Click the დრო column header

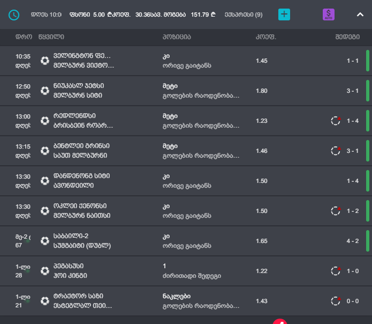[x=24, y=37]
